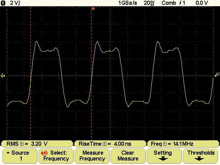Click the rising edge trigger icon

click(x=180, y=3)
